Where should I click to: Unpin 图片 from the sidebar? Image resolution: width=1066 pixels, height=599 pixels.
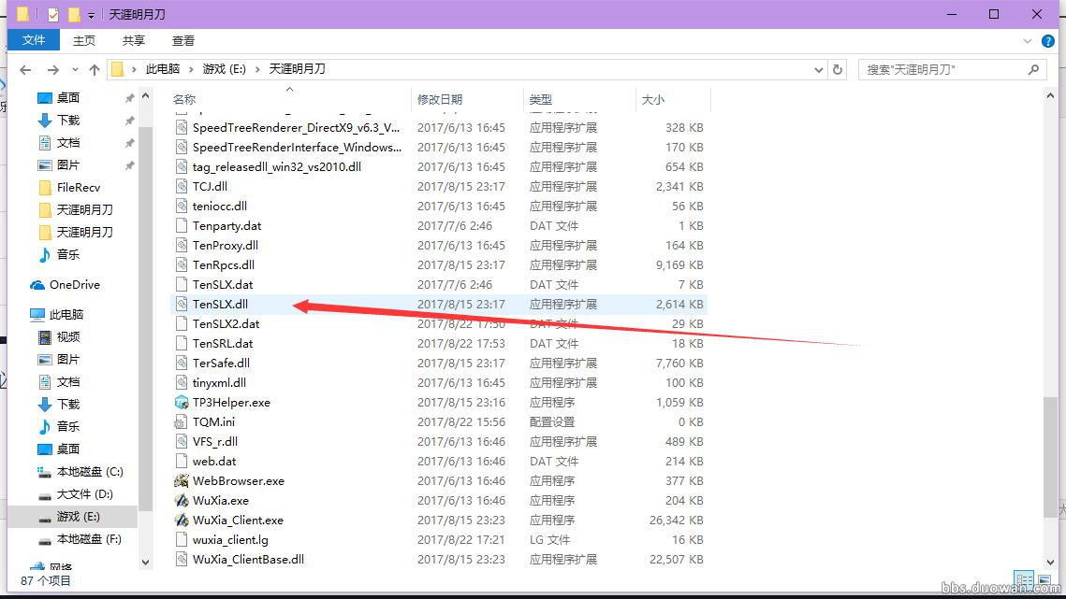132,164
